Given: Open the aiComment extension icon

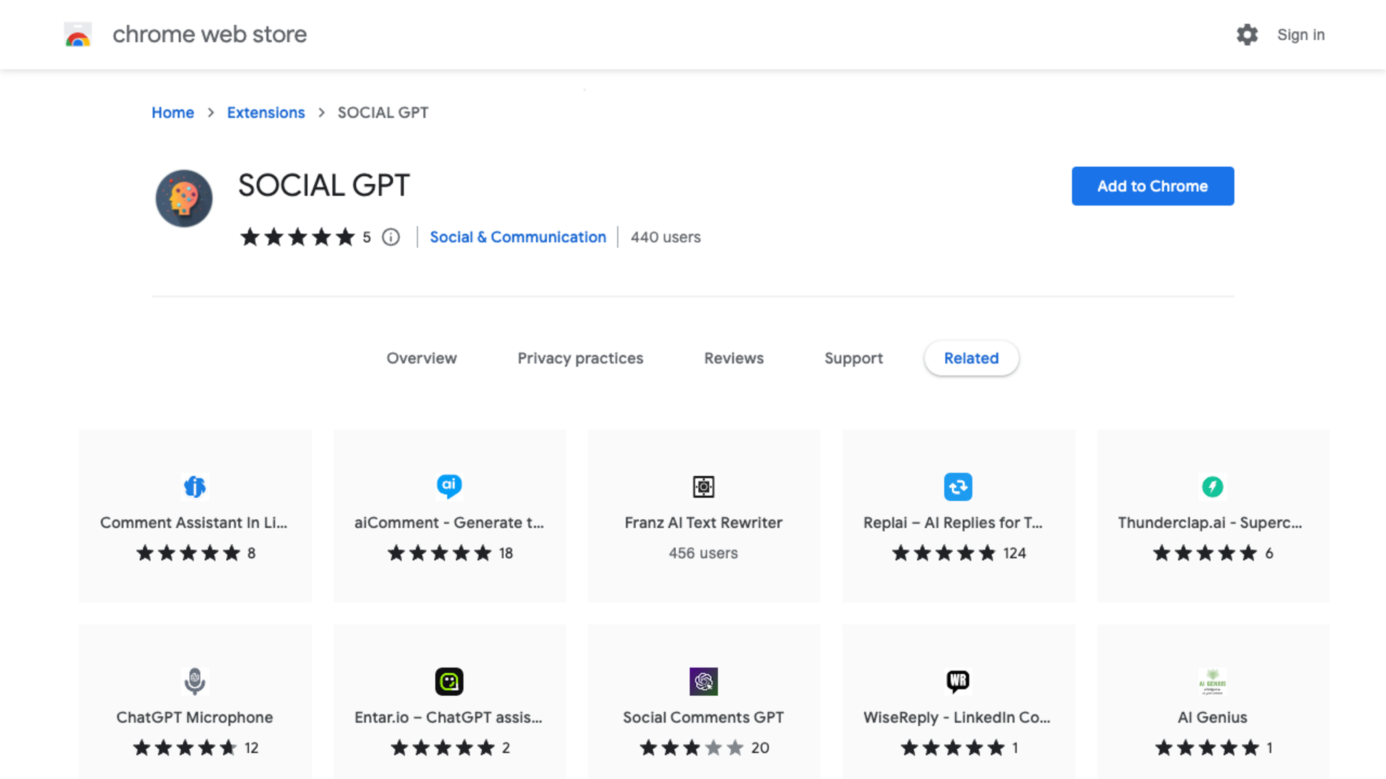Looking at the screenshot, I should click(449, 486).
